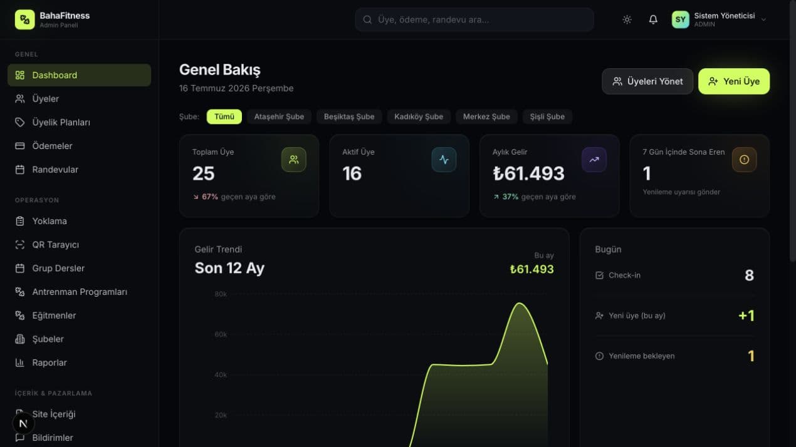Screen dimensions: 796x447
Task: Click the Check-in checkbox icon
Action: pos(599,275)
